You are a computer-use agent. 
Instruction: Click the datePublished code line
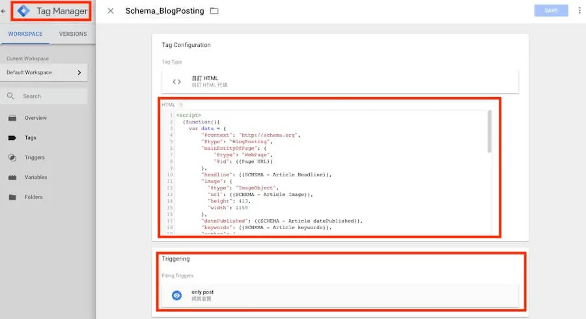[x=282, y=221]
